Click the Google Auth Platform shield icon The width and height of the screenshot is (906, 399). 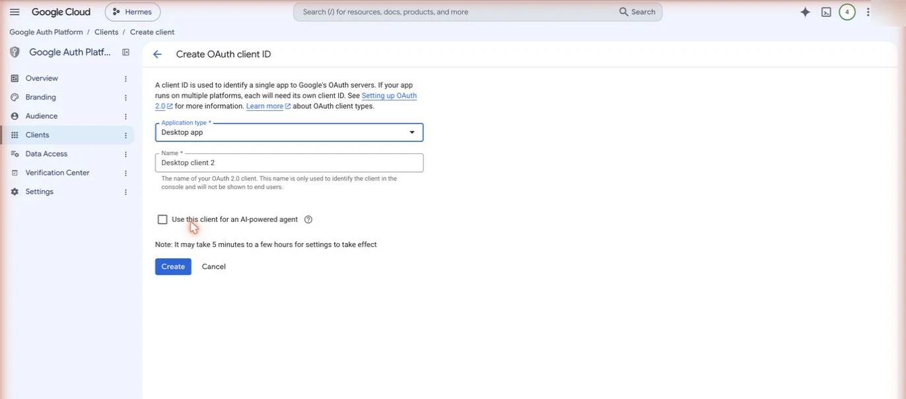point(15,52)
